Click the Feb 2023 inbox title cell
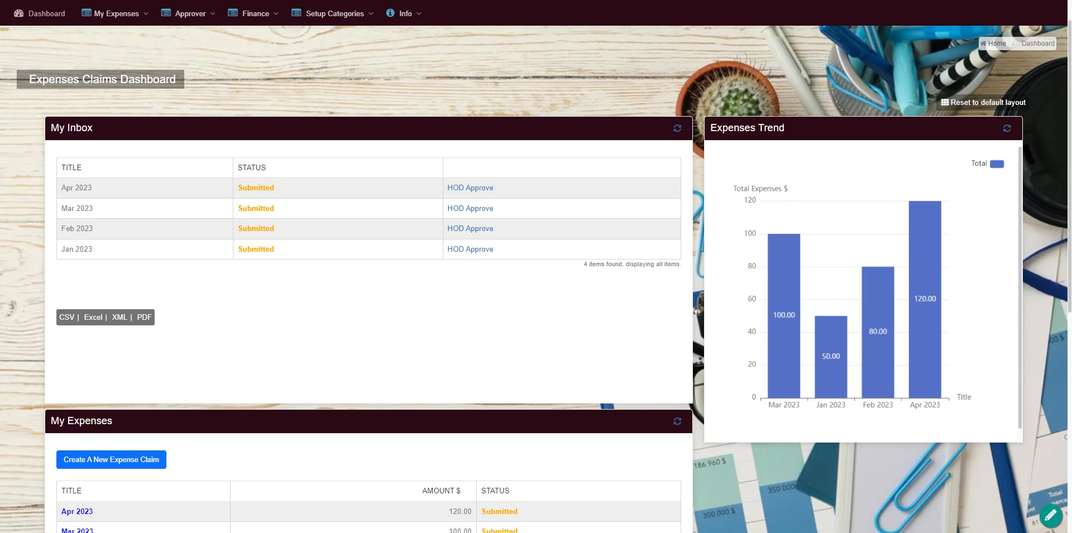 (x=145, y=229)
